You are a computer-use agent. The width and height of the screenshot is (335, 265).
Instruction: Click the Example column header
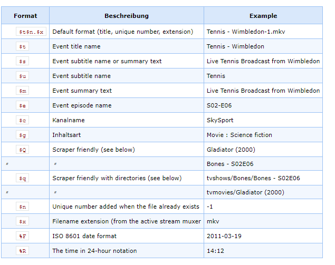[x=263, y=16]
